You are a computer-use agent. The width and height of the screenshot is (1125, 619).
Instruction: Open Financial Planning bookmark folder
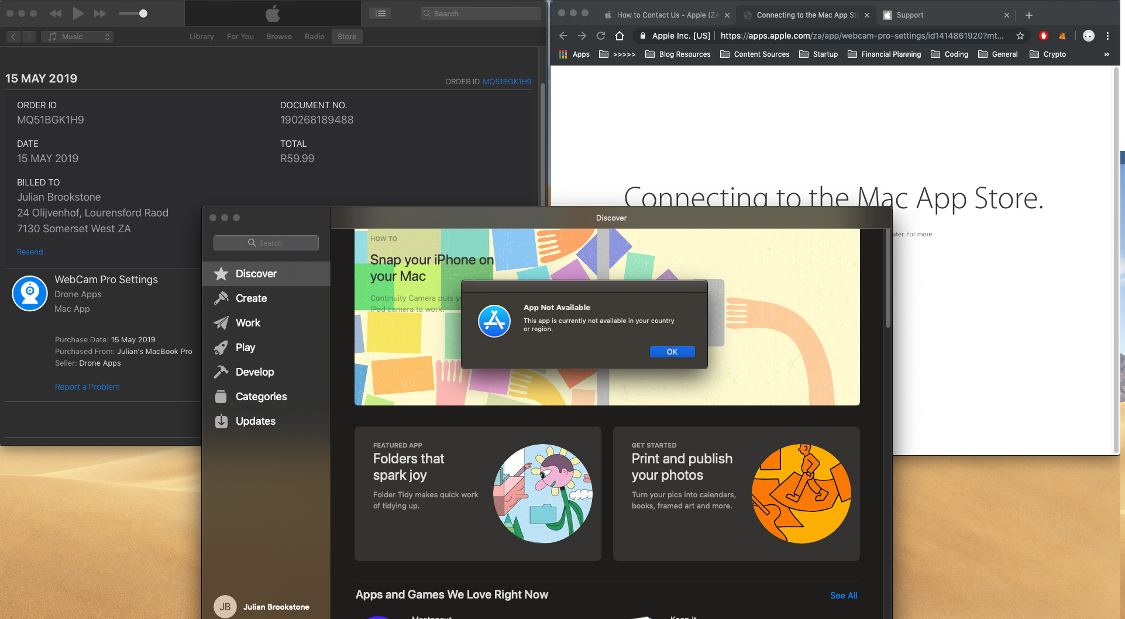pos(885,54)
